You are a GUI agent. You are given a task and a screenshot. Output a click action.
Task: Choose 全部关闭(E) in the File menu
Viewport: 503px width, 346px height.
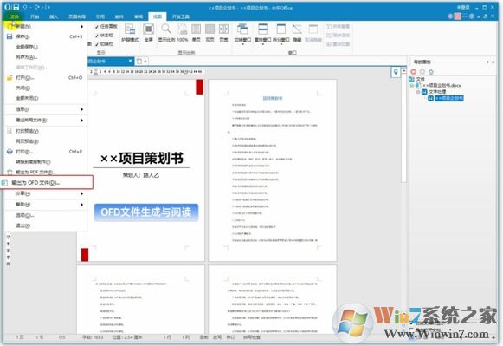(45, 98)
